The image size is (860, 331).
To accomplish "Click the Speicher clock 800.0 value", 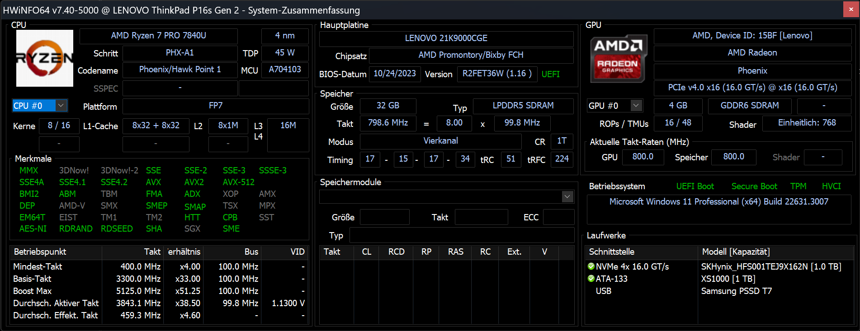I will tap(734, 157).
